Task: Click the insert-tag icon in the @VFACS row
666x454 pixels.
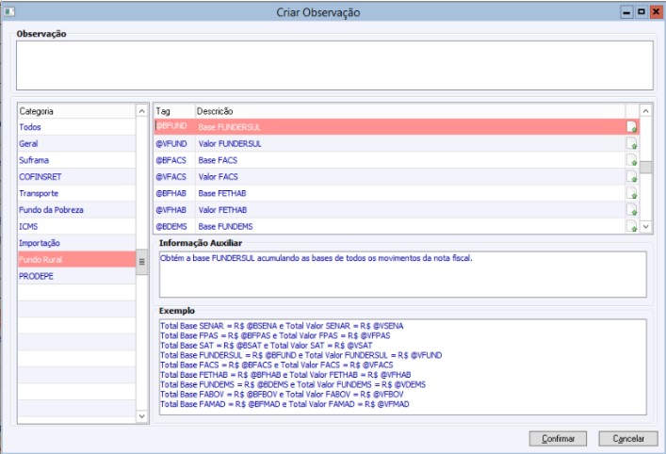Action: click(x=632, y=177)
